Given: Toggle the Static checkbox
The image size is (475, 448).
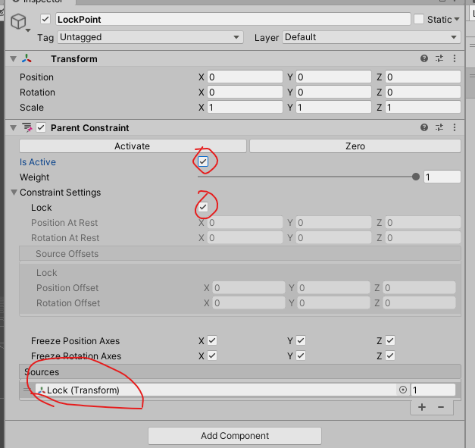Looking at the screenshot, I should coord(419,19).
